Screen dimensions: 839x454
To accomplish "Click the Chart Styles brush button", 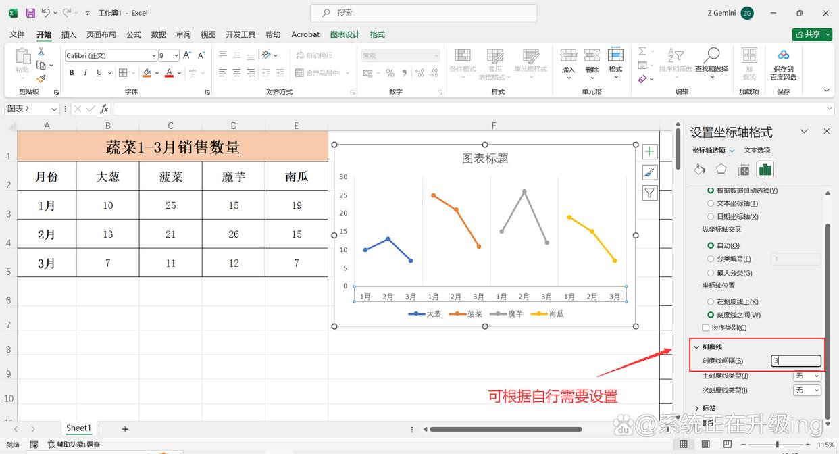I will point(649,172).
